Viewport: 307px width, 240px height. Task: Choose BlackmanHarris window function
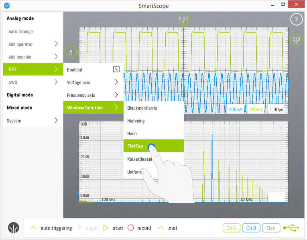point(142,108)
